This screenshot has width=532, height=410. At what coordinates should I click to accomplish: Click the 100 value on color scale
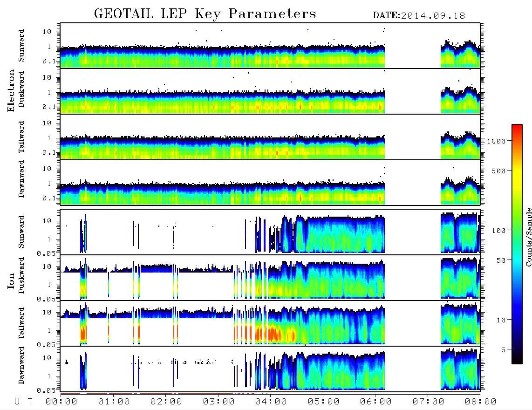(498, 231)
